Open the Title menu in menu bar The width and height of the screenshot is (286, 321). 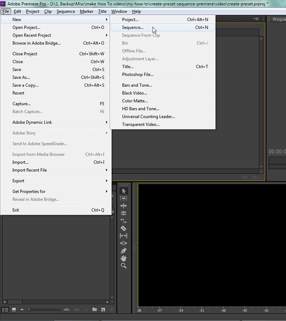(102, 11)
